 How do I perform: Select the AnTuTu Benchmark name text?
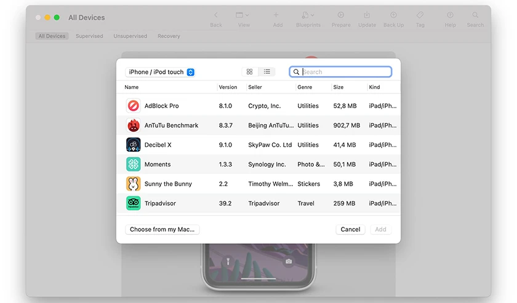(171, 125)
